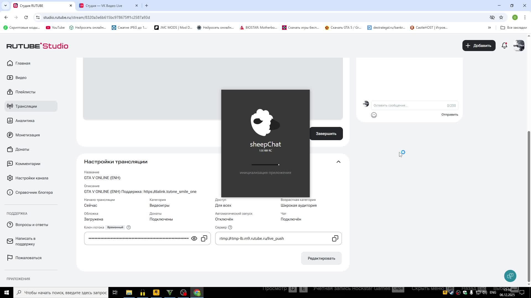Bookmark this page with star icon
The width and height of the screenshot is (531, 298).
coord(501,17)
